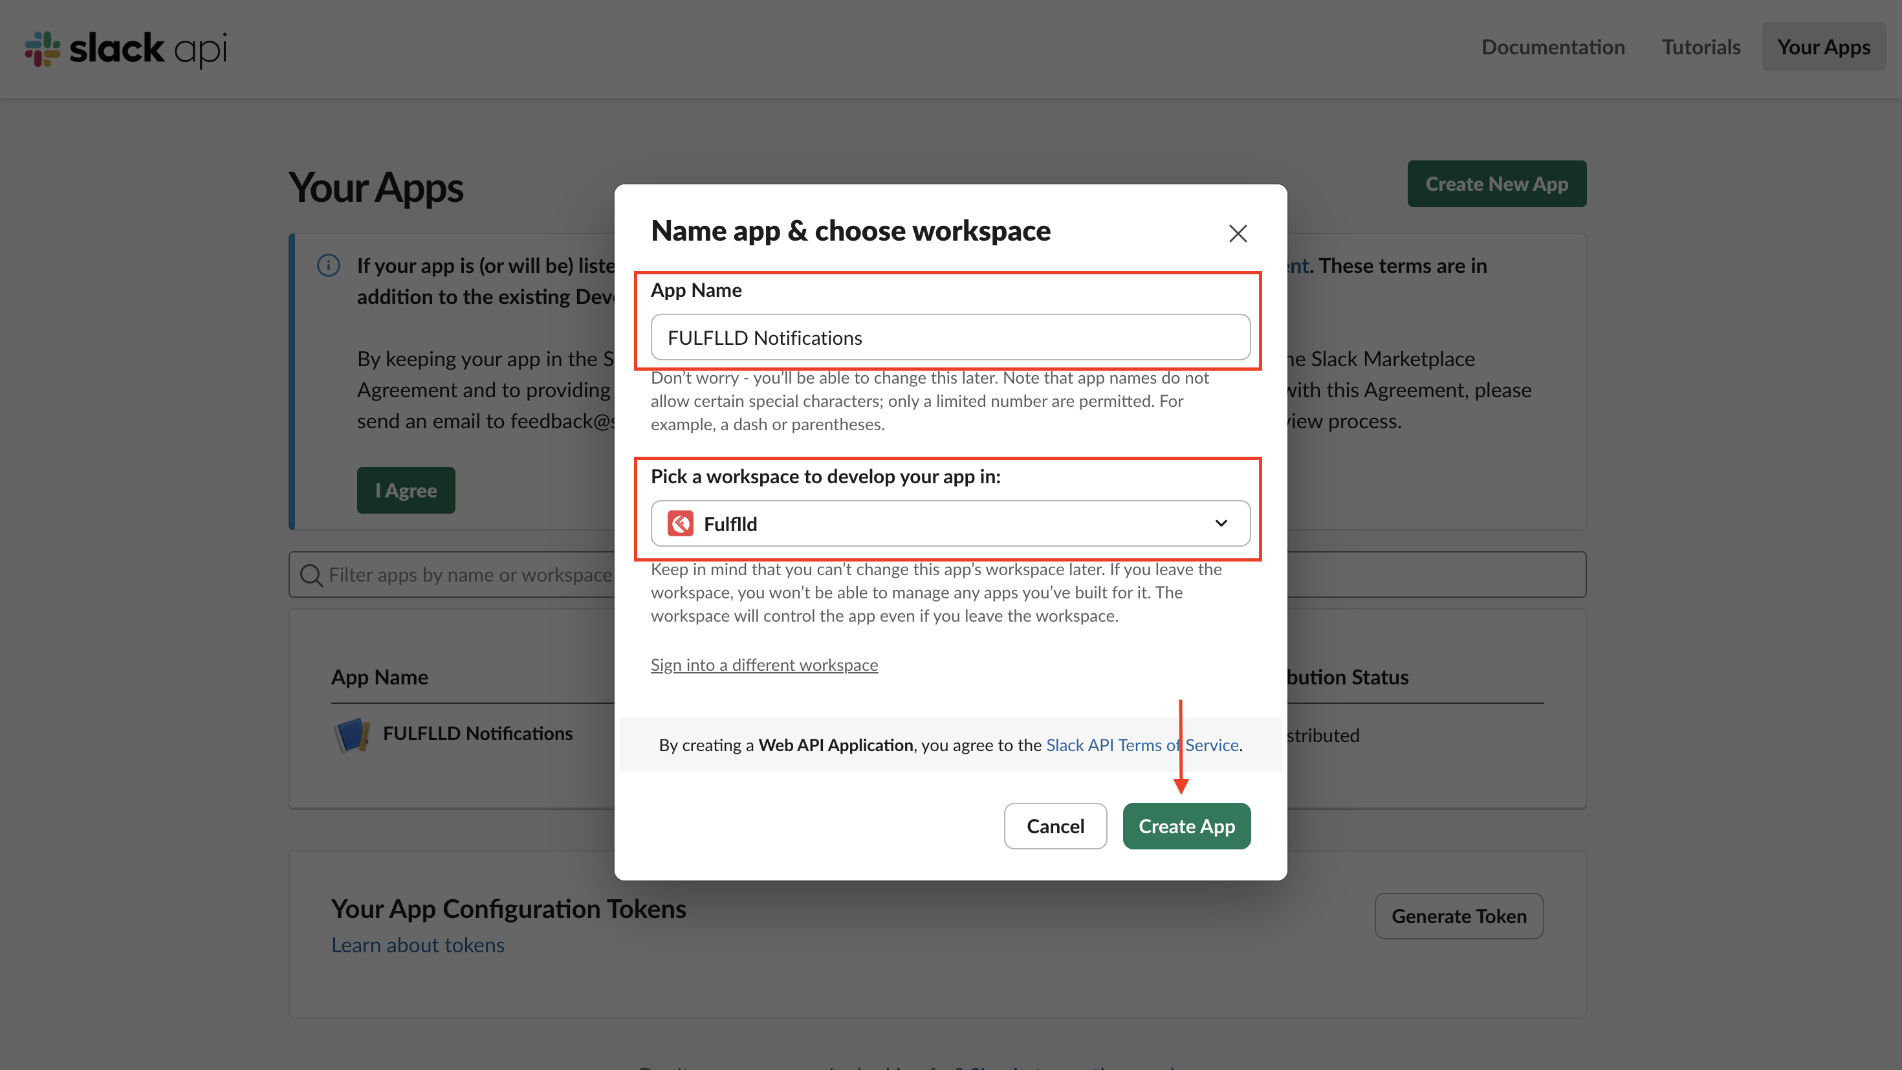Click the Create New App button
1902x1070 pixels.
click(1496, 184)
